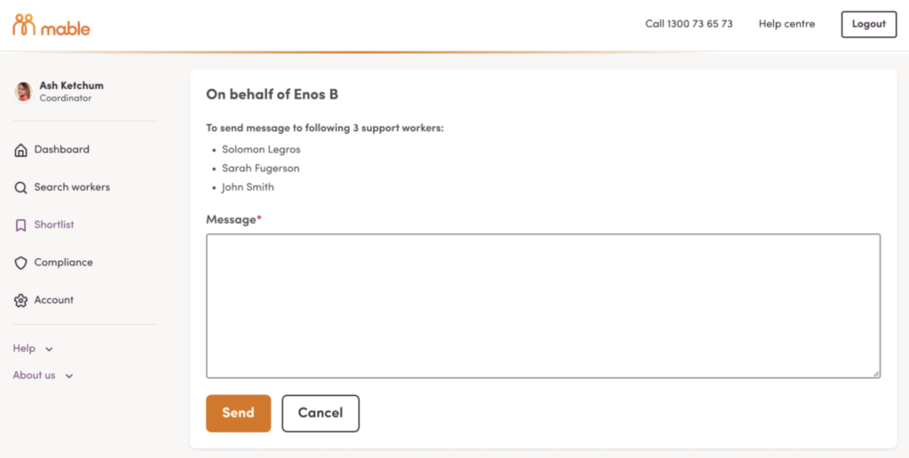Log out using the Logout button
Viewport: 909px width, 458px height.
click(868, 24)
